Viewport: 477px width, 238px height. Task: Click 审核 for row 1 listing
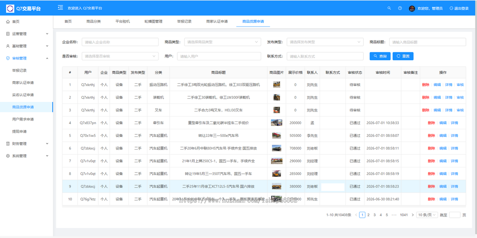[x=460, y=85]
